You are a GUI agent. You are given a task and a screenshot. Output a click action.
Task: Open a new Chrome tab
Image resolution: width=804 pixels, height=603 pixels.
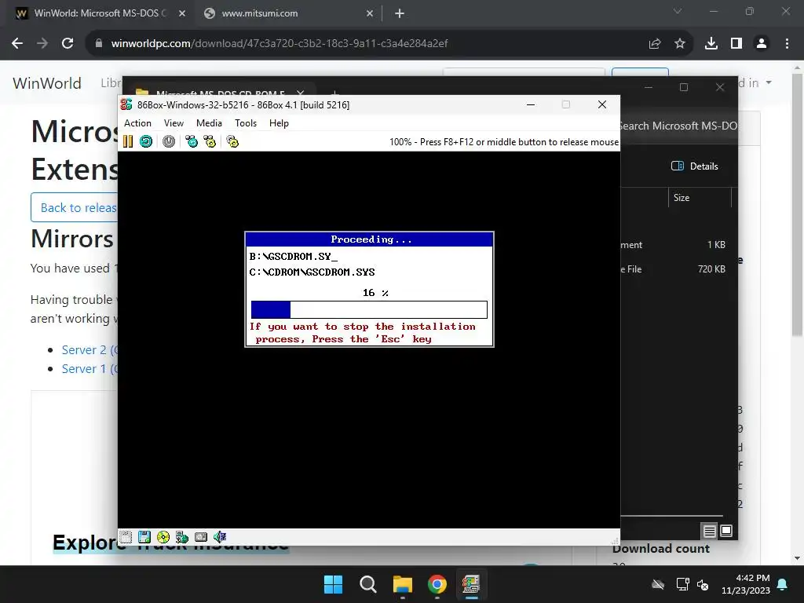tap(400, 13)
